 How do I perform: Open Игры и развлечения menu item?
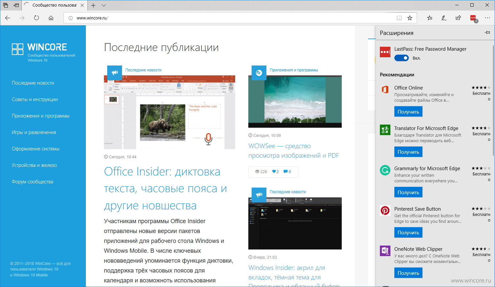point(34,132)
